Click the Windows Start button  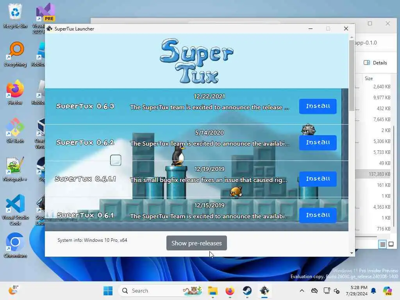tap(108, 291)
